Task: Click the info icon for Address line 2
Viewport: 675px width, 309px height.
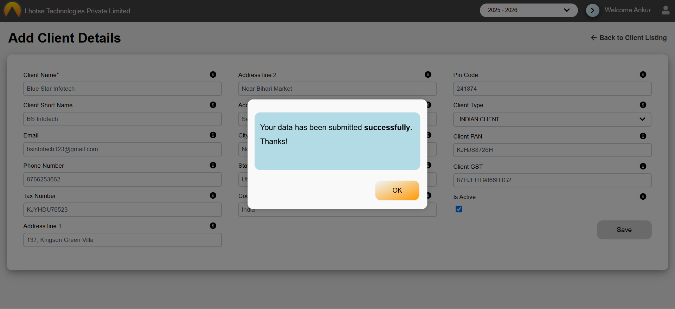Action: (x=428, y=75)
